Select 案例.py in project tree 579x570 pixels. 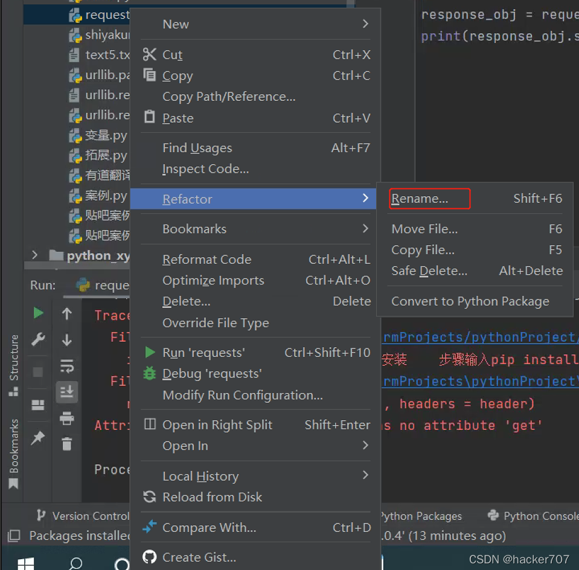pyautogui.click(x=98, y=196)
